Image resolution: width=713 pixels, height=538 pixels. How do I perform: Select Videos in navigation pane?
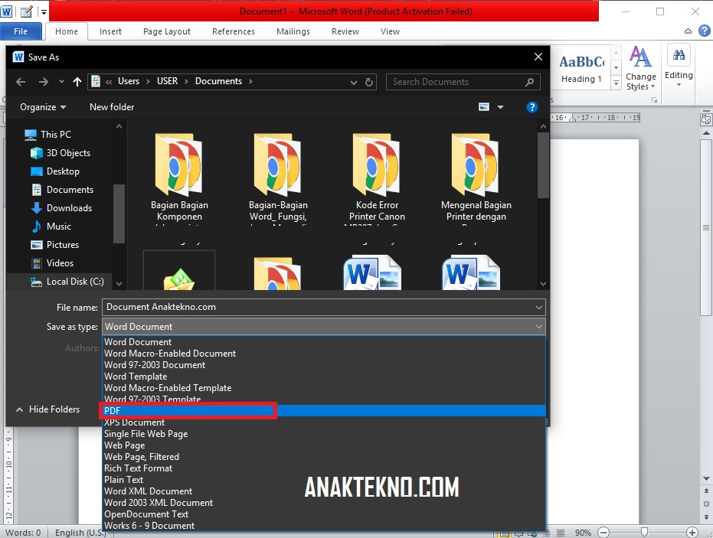pyautogui.click(x=52, y=263)
